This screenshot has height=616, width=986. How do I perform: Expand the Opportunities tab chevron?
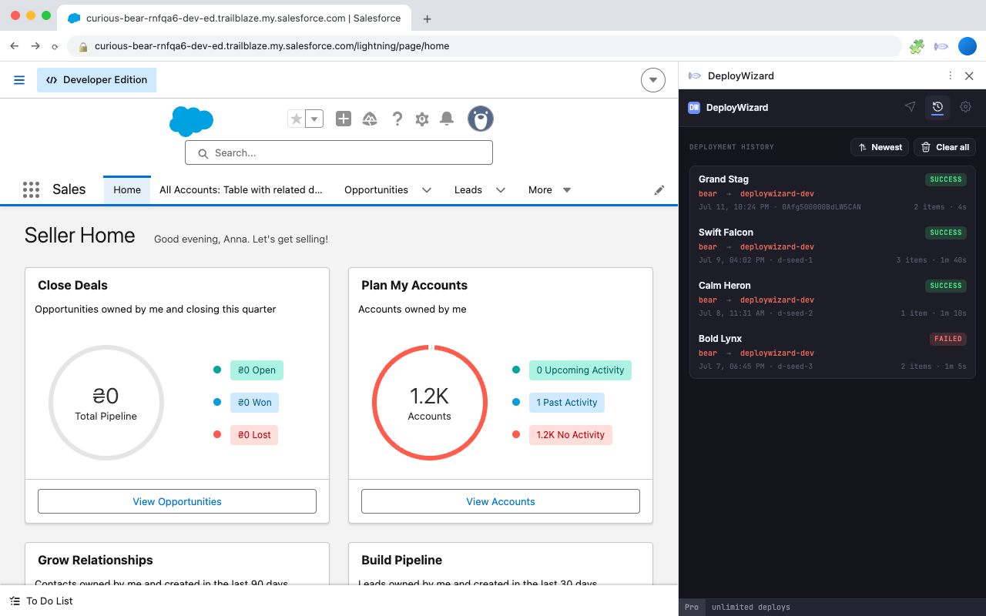pos(427,190)
